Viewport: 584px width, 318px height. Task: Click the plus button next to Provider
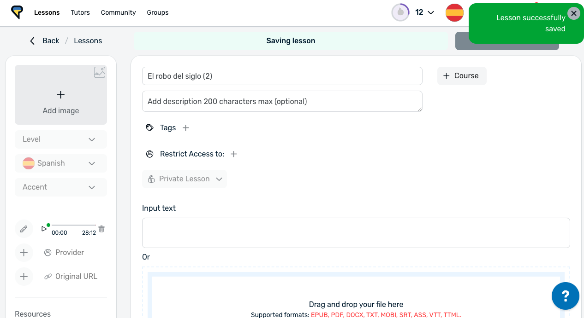[x=24, y=253]
